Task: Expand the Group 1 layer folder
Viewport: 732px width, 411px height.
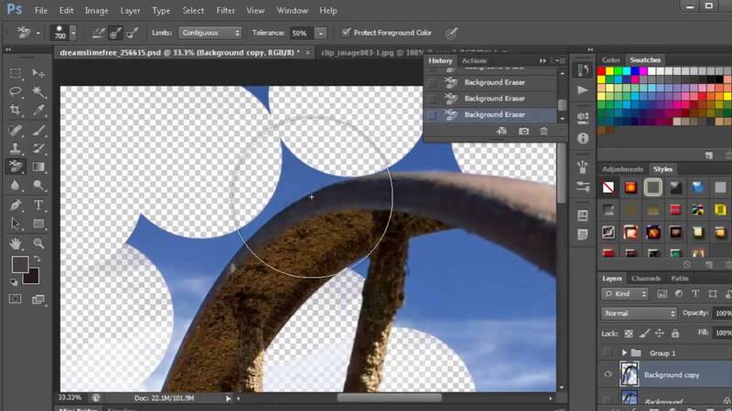Action: pos(625,353)
